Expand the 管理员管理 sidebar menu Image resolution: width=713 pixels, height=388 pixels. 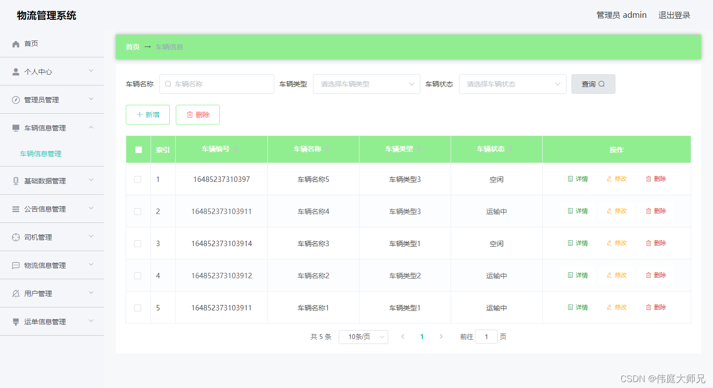pyautogui.click(x=52, y=100)
